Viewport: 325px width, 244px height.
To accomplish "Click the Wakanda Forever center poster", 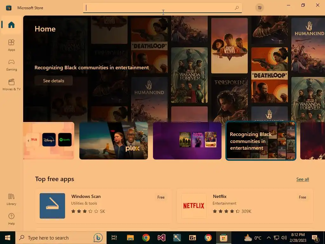I will 189,75.
